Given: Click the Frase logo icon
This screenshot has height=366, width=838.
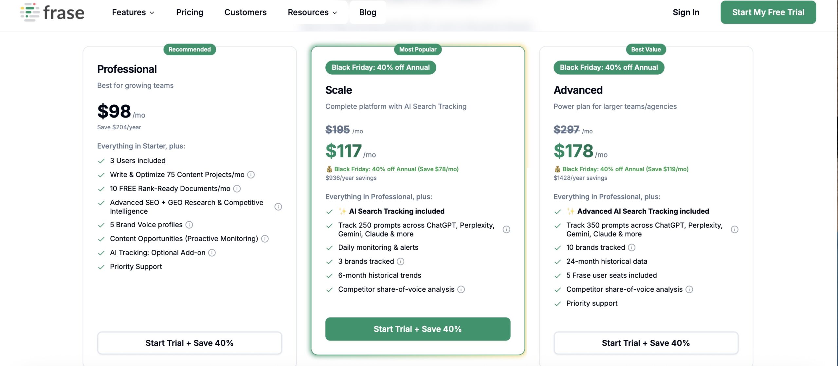Looking at the screenshot, I should pos(30,12).
